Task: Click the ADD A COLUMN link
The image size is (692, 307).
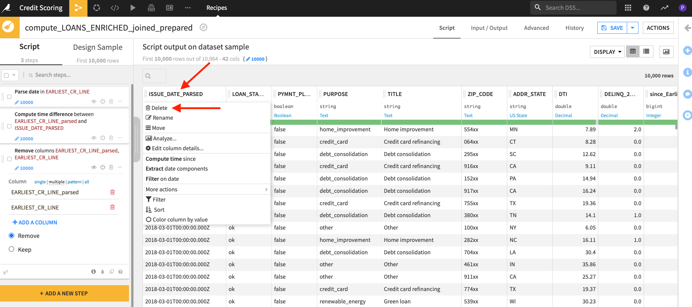Action: [x=35, y=222]
